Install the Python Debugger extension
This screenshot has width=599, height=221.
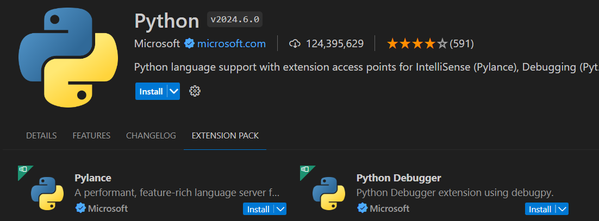coord(540,209)
